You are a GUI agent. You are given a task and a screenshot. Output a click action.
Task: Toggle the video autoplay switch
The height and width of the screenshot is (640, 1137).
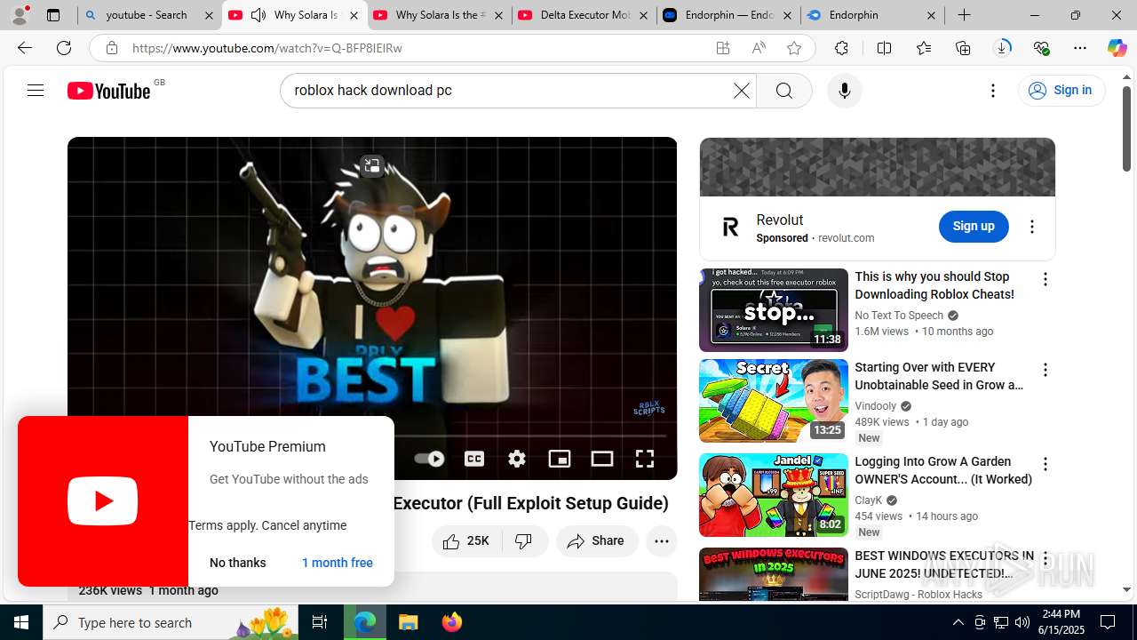click(x=429, y=459)
